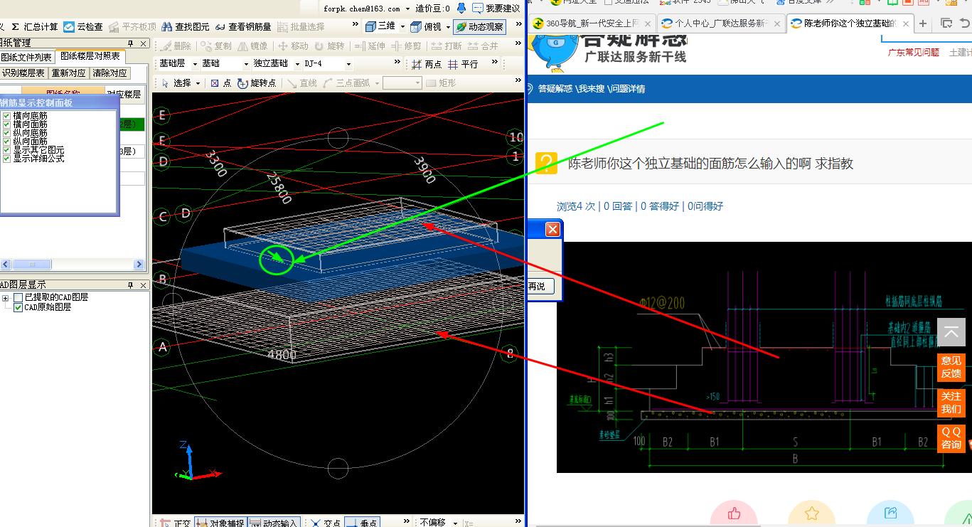Image resolution: width=972 pixels, height=527 pixels.
Task: Click the 合并 merge tool
Action: point(483,46)
